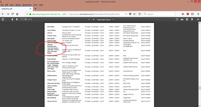The height and width of the screenshot is (107, 201).
Task: Click the name Seth Spiker
Action: coord(51,38)
